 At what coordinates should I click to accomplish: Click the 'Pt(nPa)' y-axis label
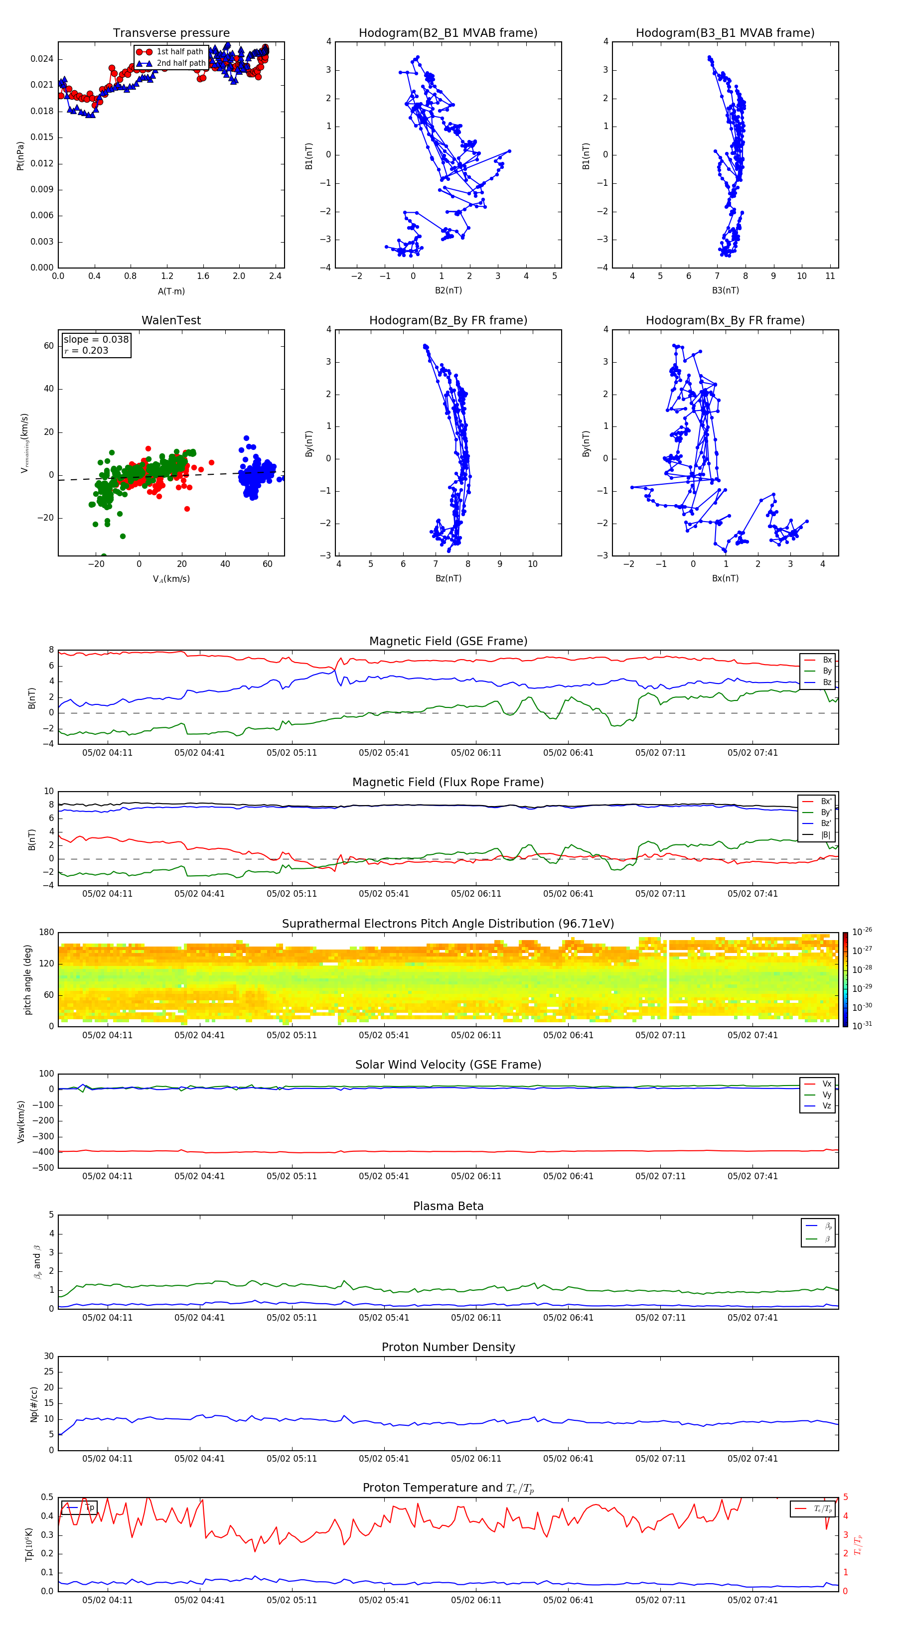pos(20,156)
